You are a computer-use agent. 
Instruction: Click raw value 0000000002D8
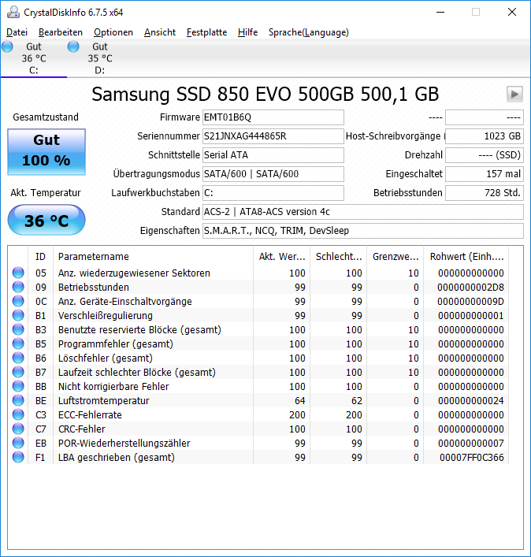click(470, 287)
